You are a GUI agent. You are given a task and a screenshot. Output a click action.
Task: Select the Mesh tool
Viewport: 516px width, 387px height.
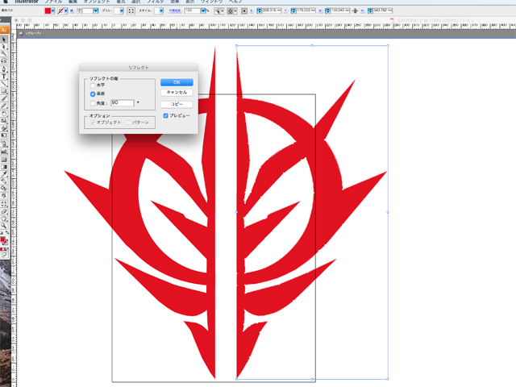(x=4, y=160)
